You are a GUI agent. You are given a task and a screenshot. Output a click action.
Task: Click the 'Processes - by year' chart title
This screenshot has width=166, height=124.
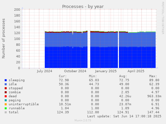[x=83, y=7]
